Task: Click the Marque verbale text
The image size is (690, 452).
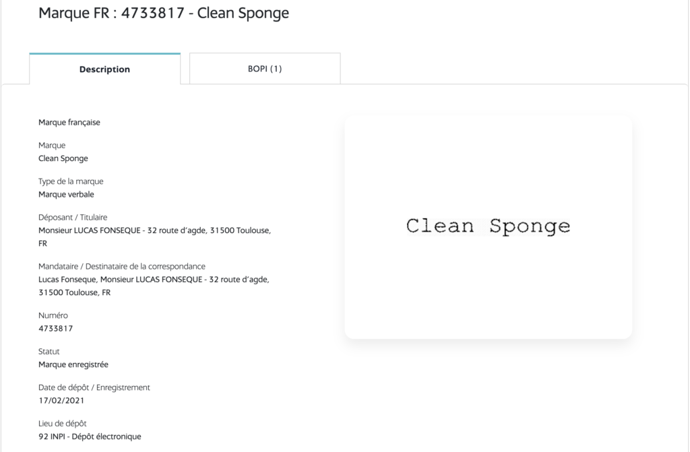Action: click(65, 194)
